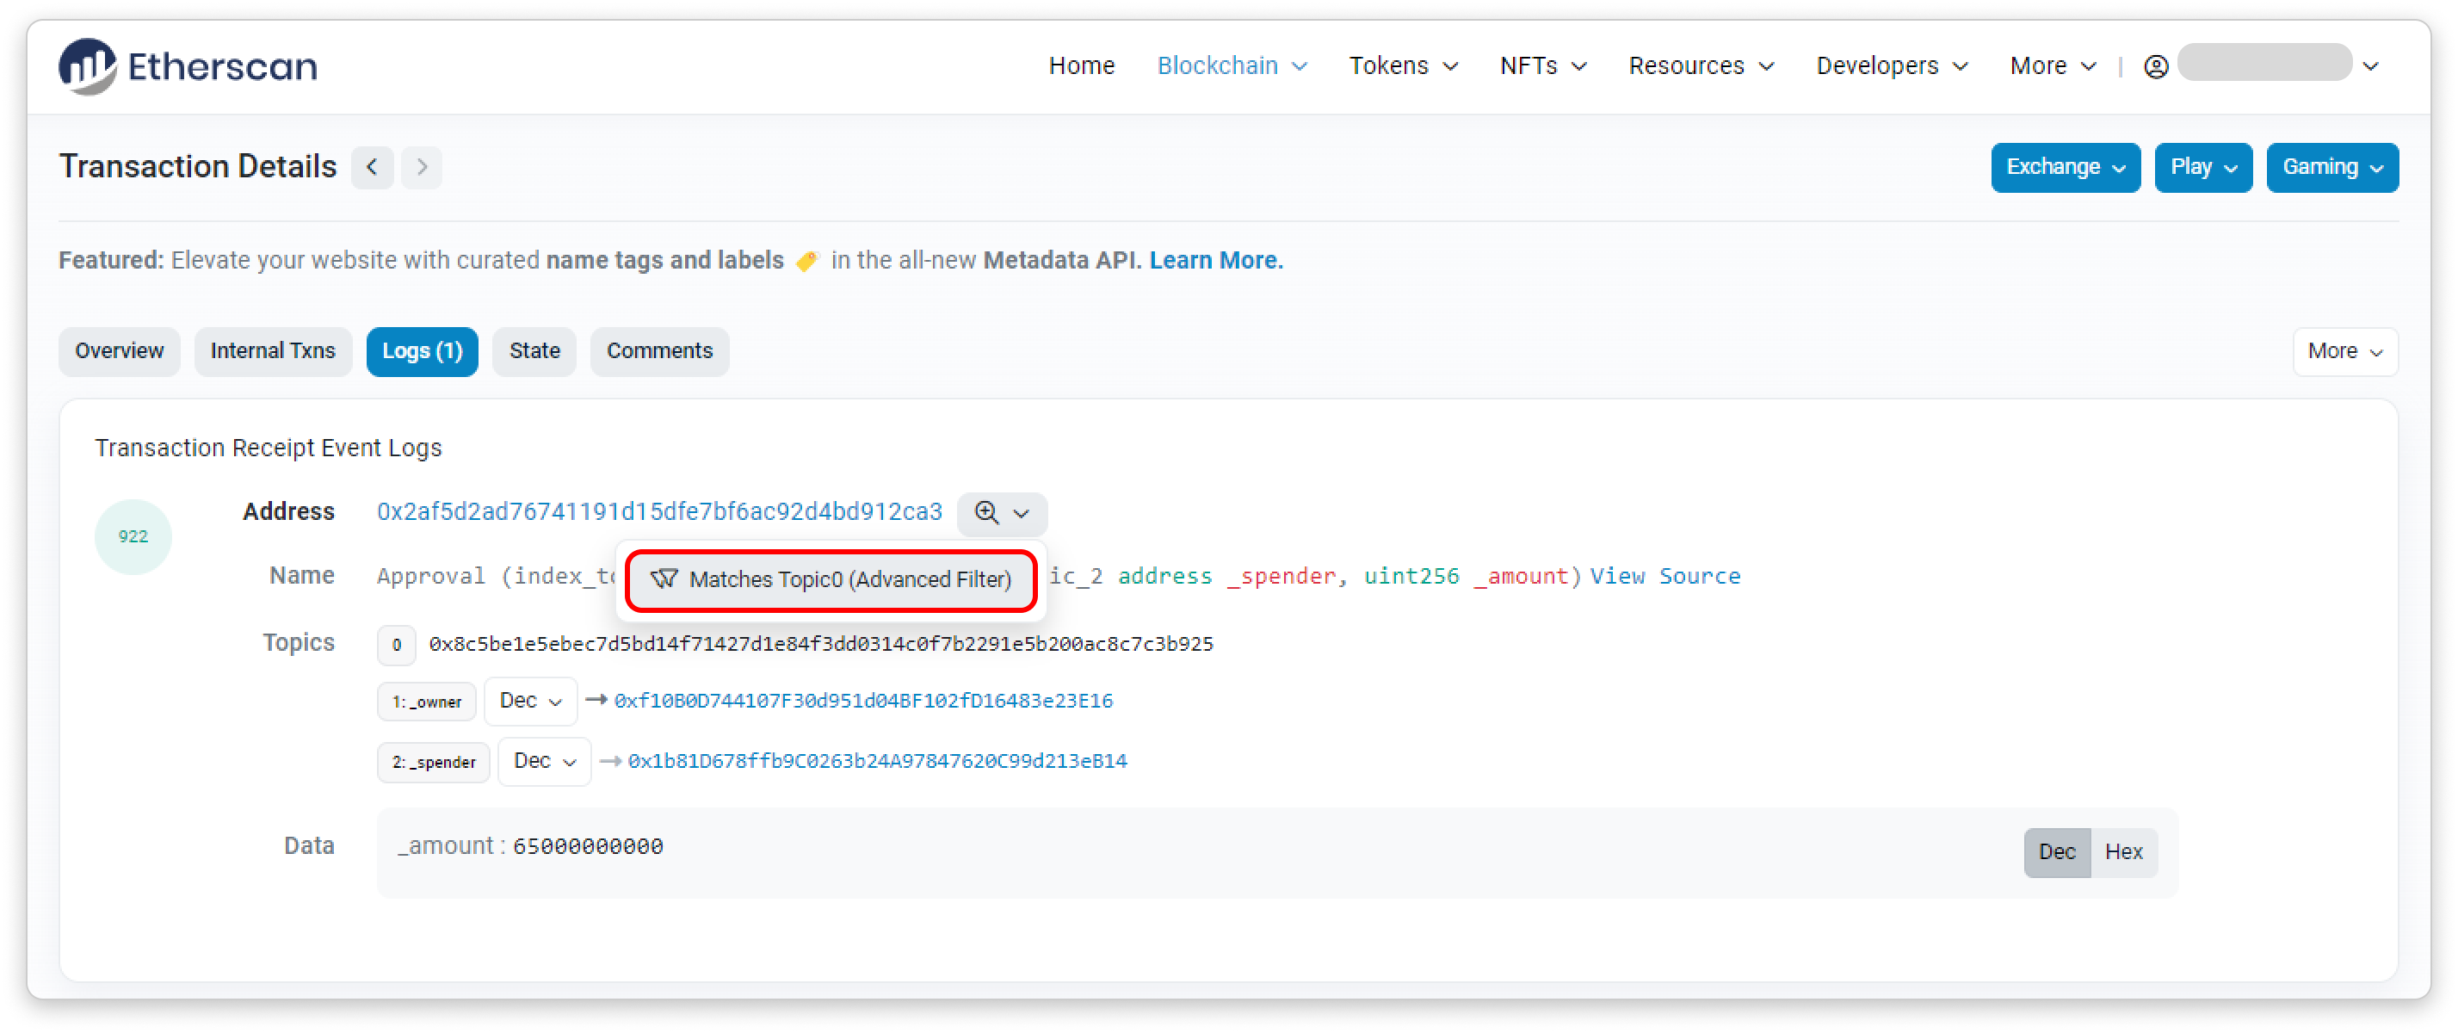Go to next transaction arrow
2458x1033 pixels.
coord(422,167)
